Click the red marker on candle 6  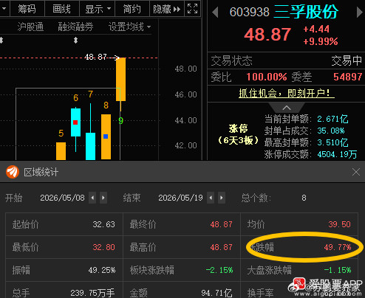(75, 122)
